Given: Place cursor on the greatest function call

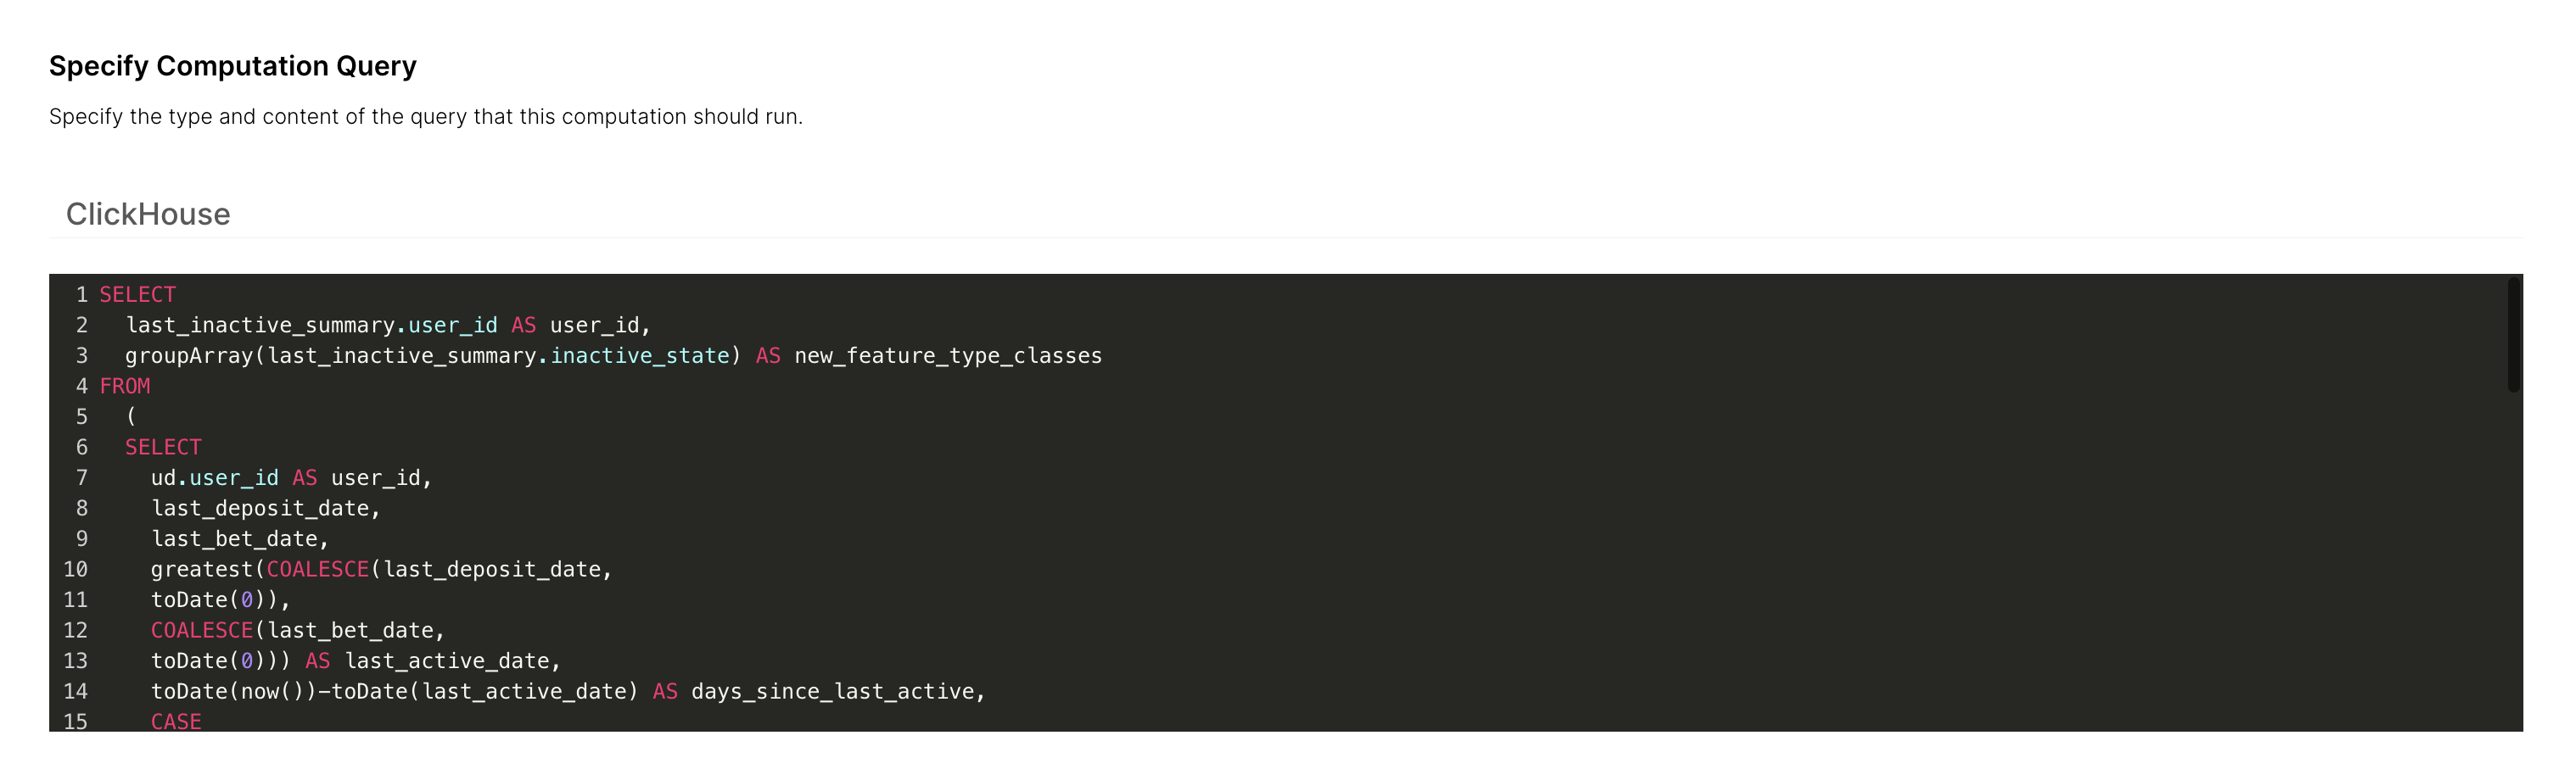Looking at the screenshot, I should pyautogui.click(x=201, y=569).
